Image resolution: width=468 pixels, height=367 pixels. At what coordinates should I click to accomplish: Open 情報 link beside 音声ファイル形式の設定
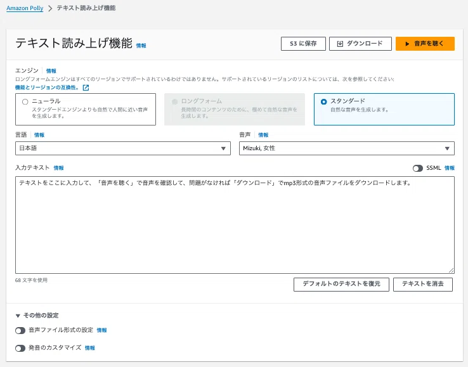point(101,330)
